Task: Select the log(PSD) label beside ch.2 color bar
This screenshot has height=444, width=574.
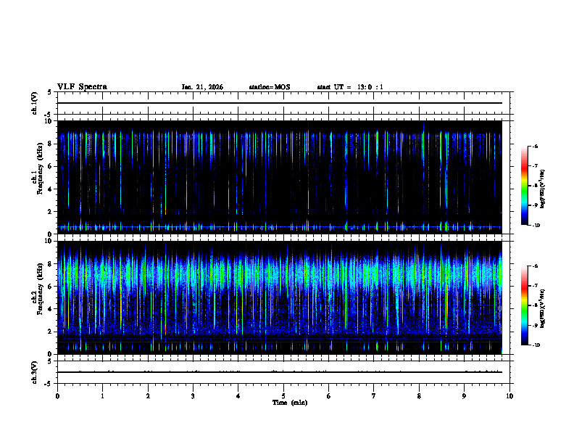Action: pos(542,308)
